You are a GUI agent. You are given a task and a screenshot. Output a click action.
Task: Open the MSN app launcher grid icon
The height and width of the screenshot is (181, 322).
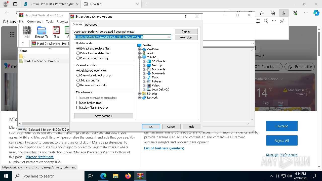pyautogui.click(x=12, y=35)
